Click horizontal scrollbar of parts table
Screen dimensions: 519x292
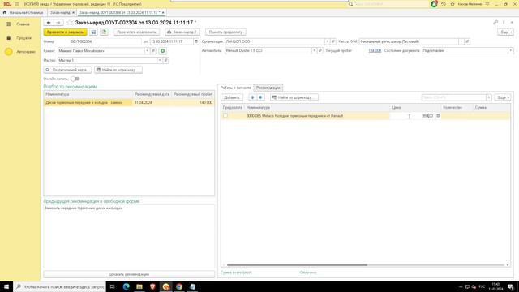[x=297, y=265]
